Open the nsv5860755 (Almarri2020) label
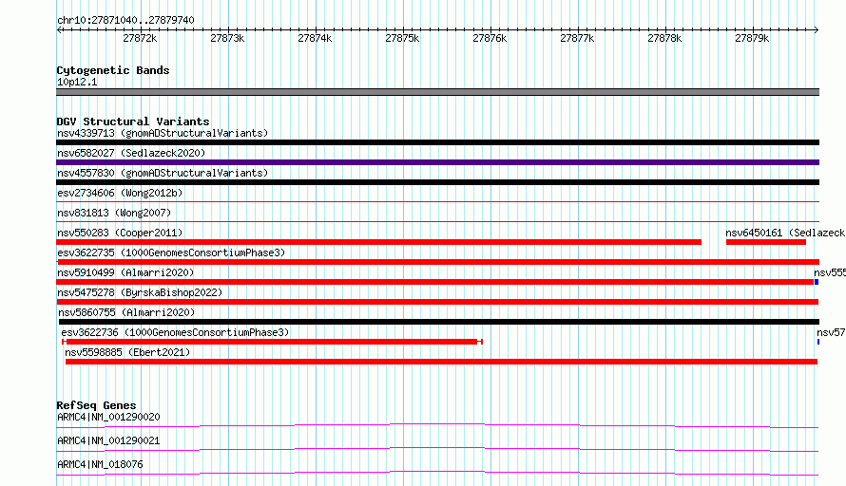846x486 pixels. [x=126, y=312]
